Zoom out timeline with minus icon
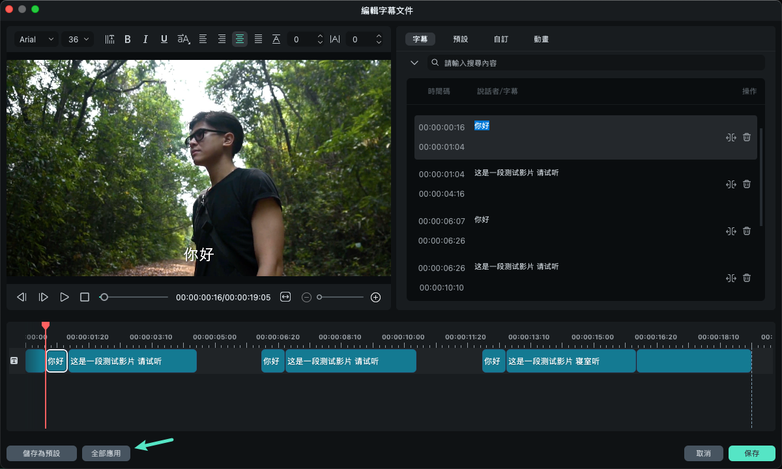This screenshot has width=782, height=469. [306, 297]
